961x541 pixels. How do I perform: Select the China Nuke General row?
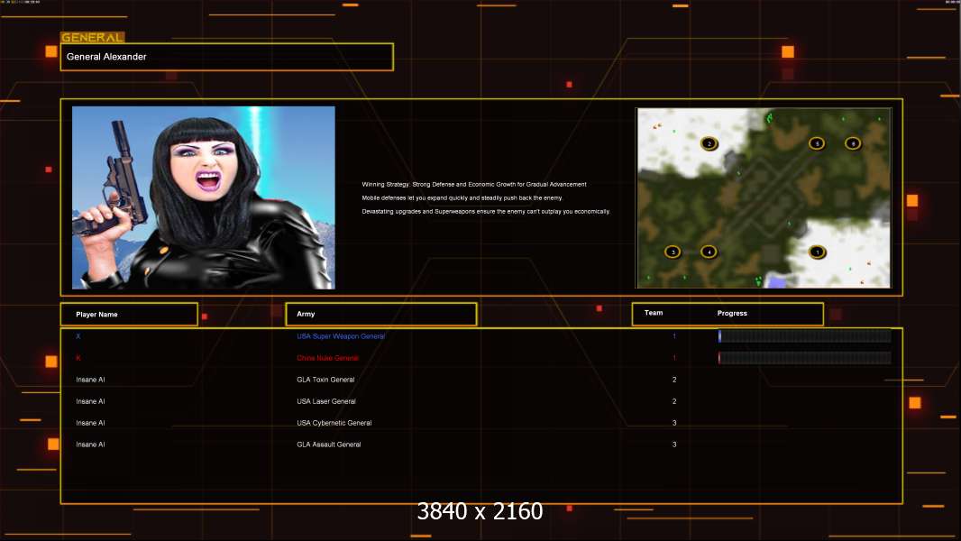[481, 358]
